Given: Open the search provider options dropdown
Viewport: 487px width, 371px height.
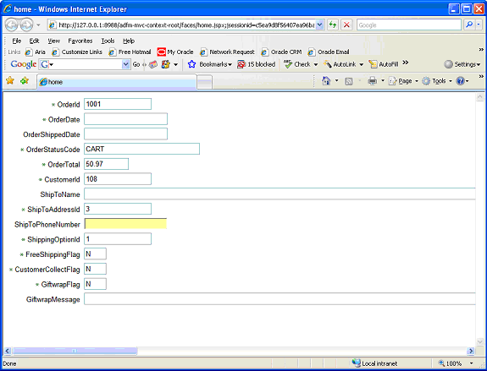Looking at the screenshot, I should pyautogui.click(x=479, y=25).
